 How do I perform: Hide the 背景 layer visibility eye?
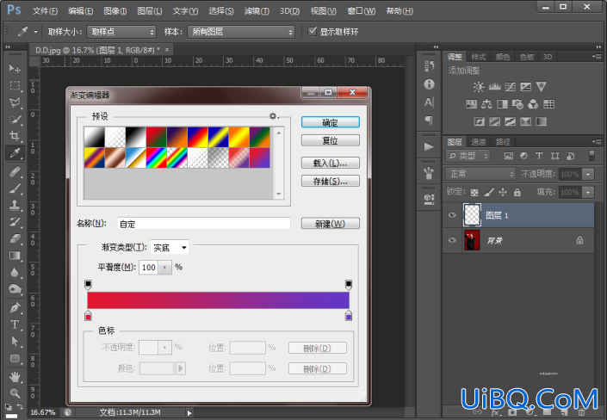point(452,240)
